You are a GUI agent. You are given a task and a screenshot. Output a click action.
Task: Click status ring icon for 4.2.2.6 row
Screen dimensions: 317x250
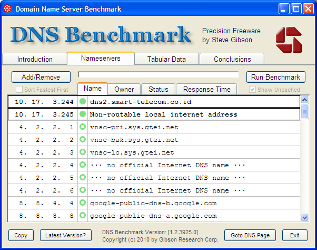83,190
